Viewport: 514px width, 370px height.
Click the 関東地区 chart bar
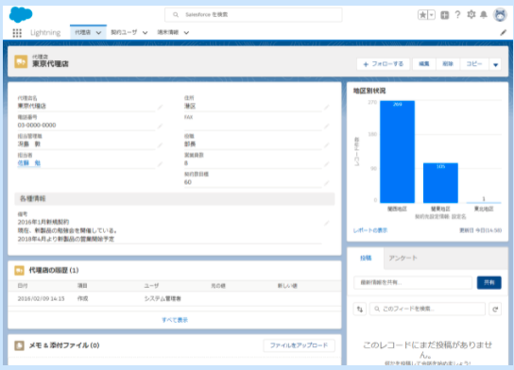pos(440,183)
